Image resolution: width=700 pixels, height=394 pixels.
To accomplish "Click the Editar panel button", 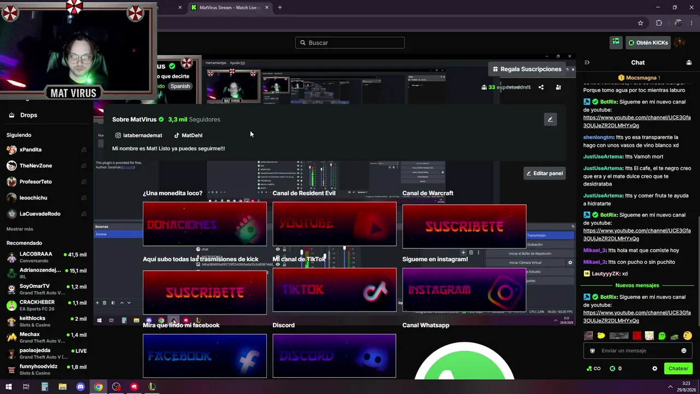I will point(544,173).
